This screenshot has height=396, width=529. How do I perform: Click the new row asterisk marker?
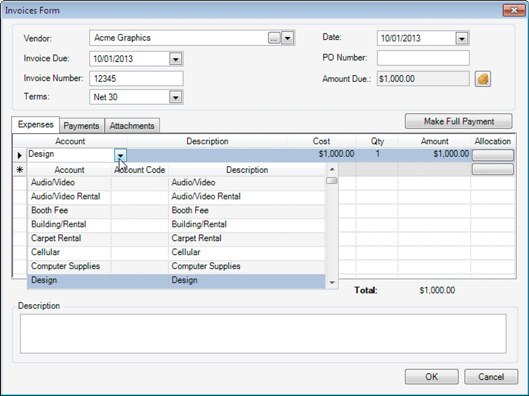tap(20, 169)
